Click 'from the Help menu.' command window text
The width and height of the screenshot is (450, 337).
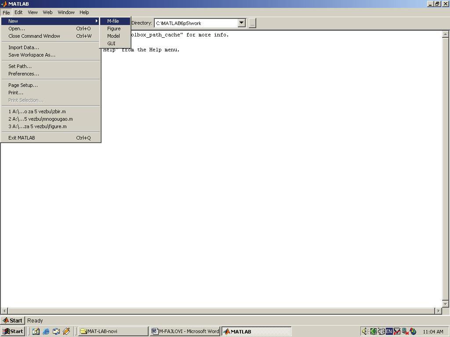tap(150, 50)
